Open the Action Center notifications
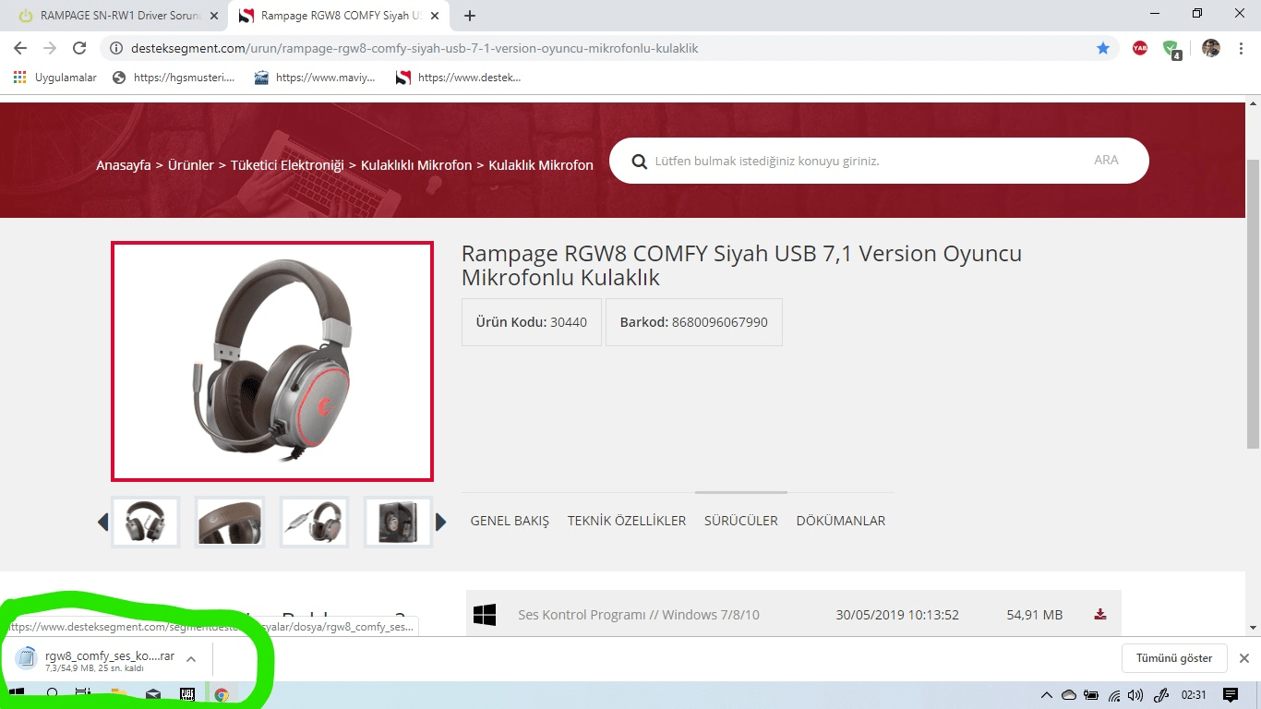Viewport: 1261px width, 709px height. (1231, 695)
